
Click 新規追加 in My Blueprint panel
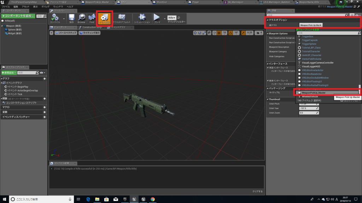pyautogui.click(x=9, y=73)
